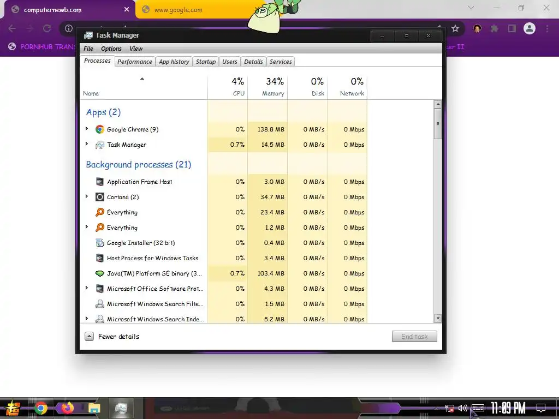Expand Microsoft Windows Search Indexer row

[x=87, y=318]
